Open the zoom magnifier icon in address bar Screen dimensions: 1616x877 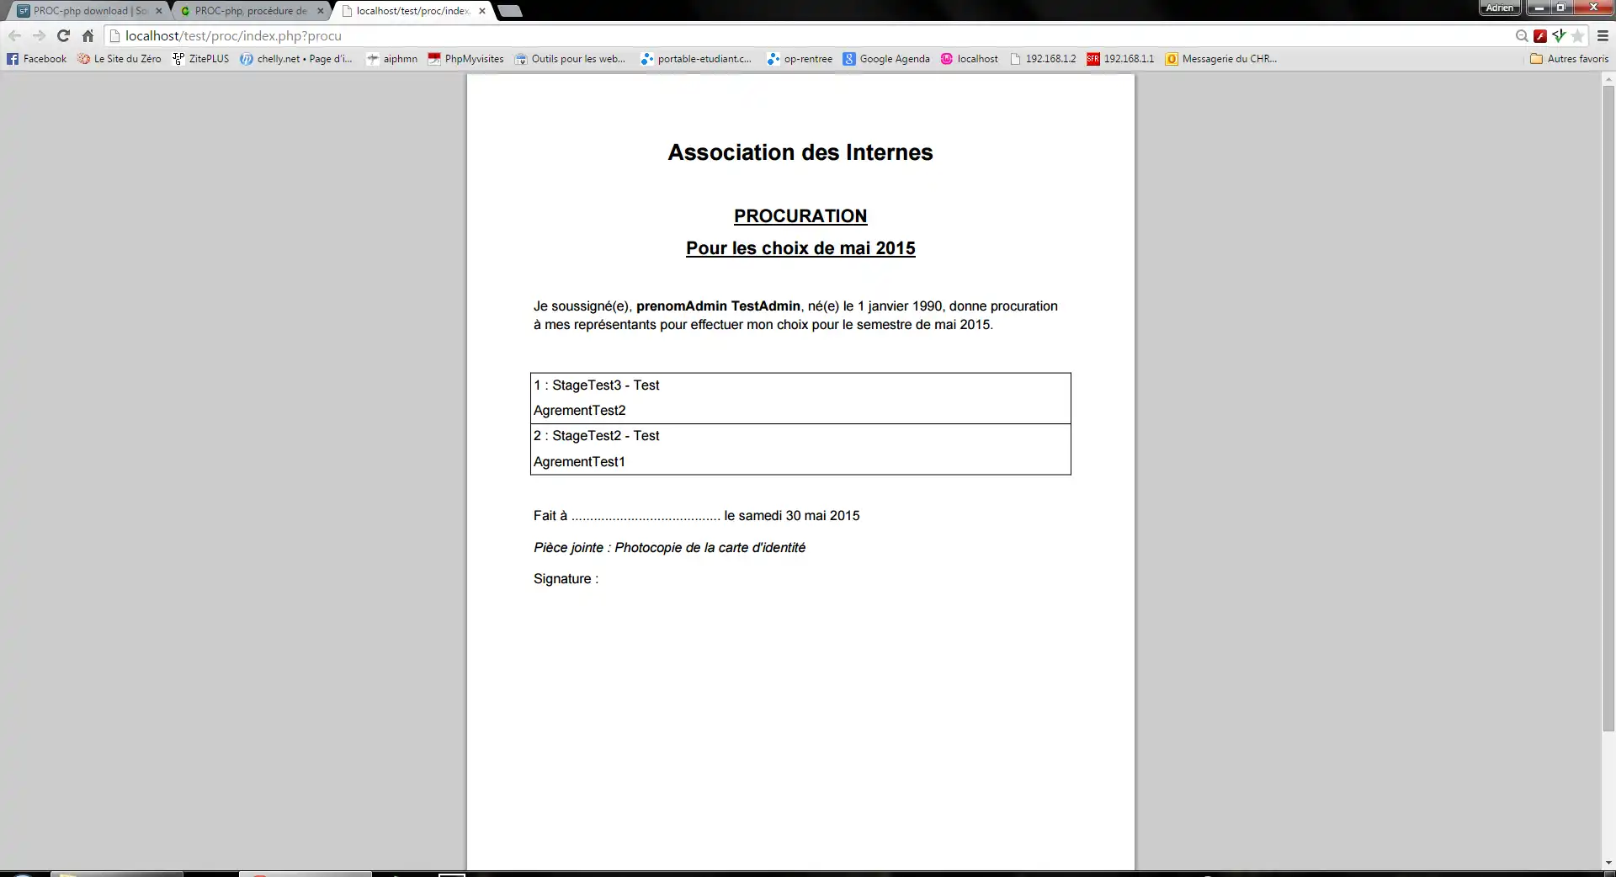click(x=1522, y=35)
